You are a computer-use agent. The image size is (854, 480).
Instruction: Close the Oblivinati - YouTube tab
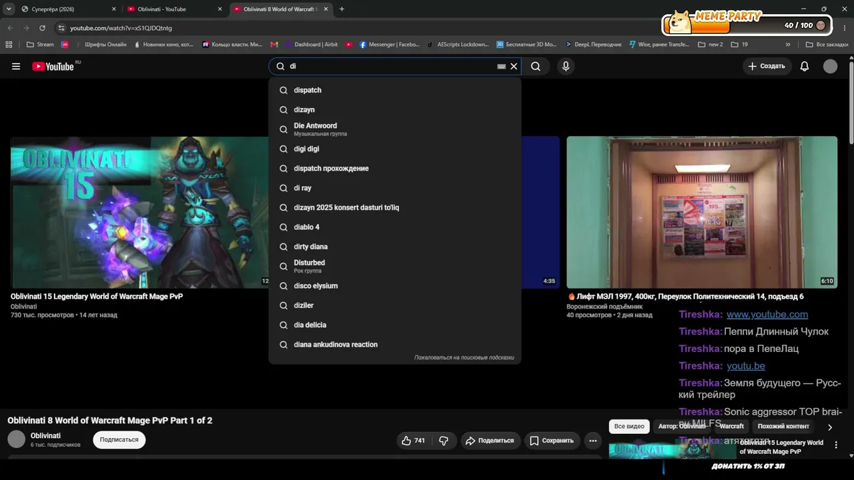click(220, 9)
